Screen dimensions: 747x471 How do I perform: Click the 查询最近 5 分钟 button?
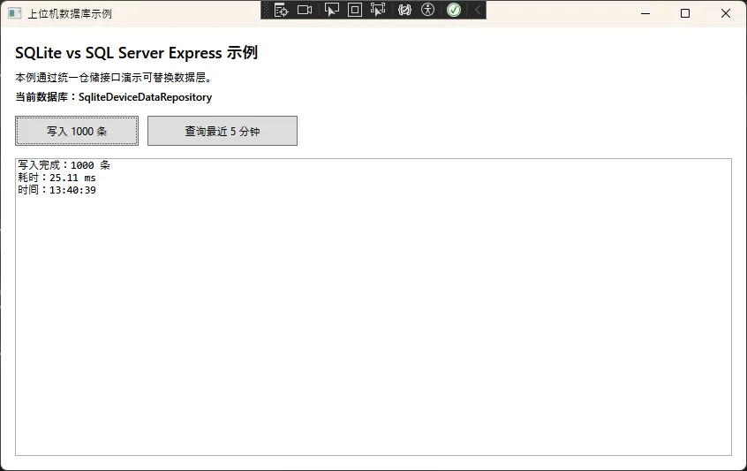(x=223, y=131)
